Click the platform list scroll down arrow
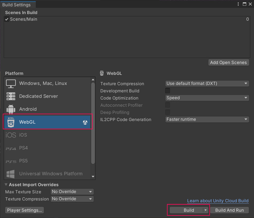This screenshot has height=218, width=254. (93, 177)
